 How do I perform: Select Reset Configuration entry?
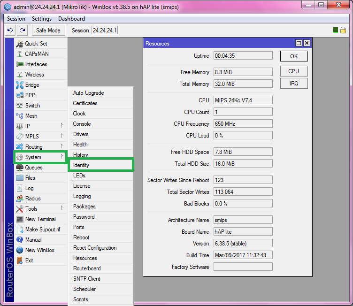tap(100, 248)
